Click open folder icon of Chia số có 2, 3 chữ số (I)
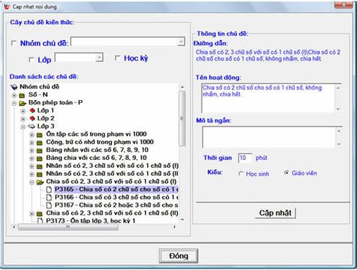This screenshot has height=270, width=357. point(40,182)
